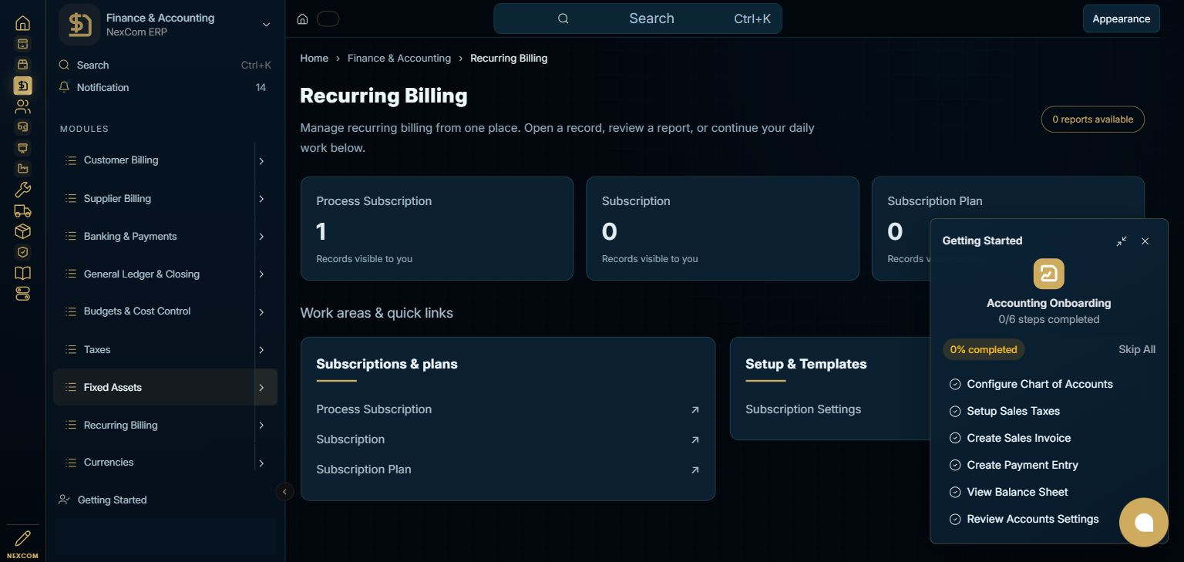Viewport: 1184px width, 562px height.
Task: Check the View Balance Sheet step
Action: tap(955, 492)
